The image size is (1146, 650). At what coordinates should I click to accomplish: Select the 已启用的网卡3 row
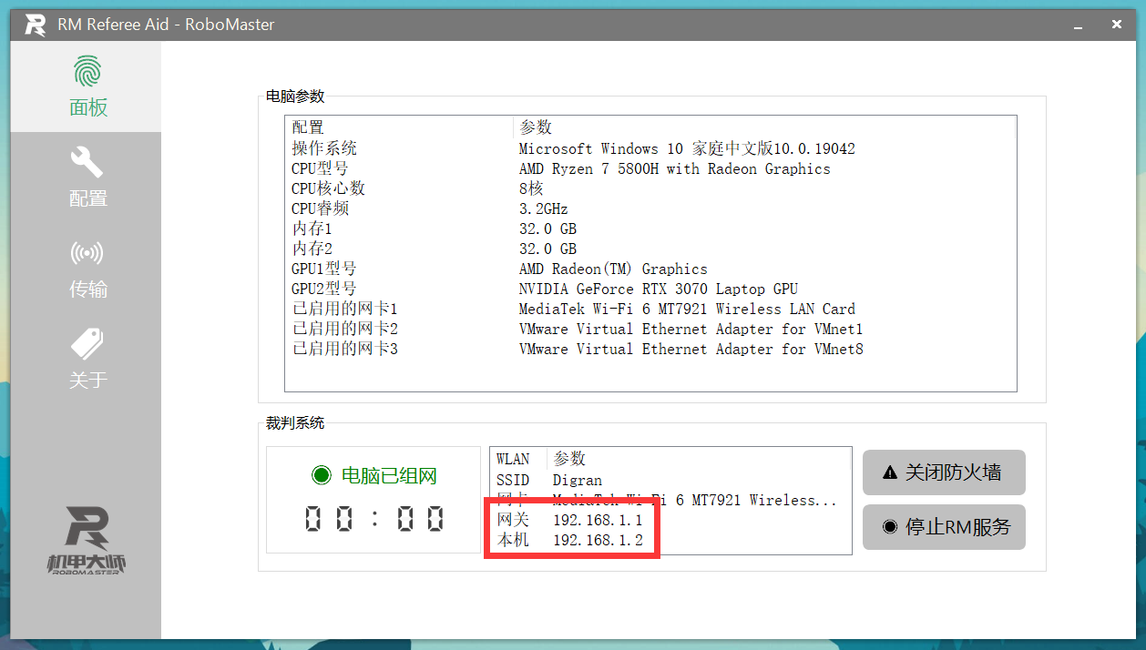pyautogui.click(x=650, y=349)
